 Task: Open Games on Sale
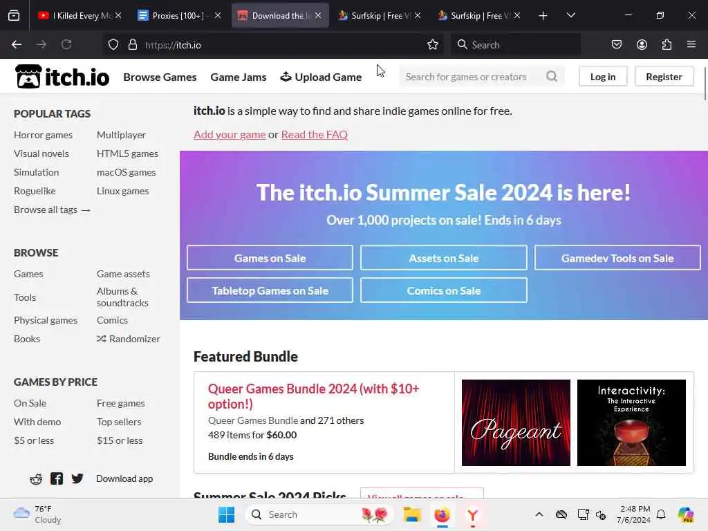tap(270, 258)
